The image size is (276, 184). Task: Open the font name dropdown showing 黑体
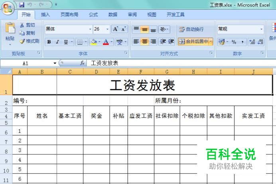coord(90,29)
